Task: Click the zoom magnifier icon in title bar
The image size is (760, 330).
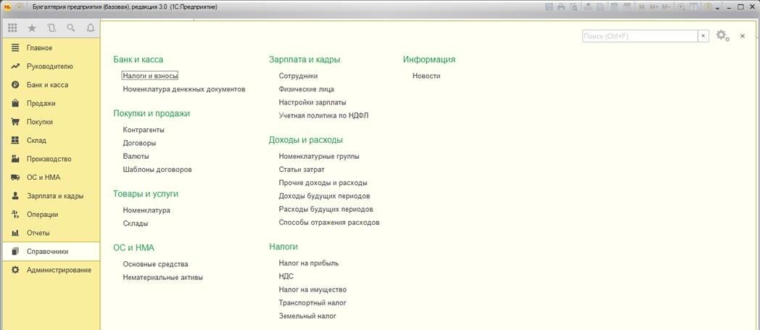Action: pyautogui.click(x=682, y=7)
